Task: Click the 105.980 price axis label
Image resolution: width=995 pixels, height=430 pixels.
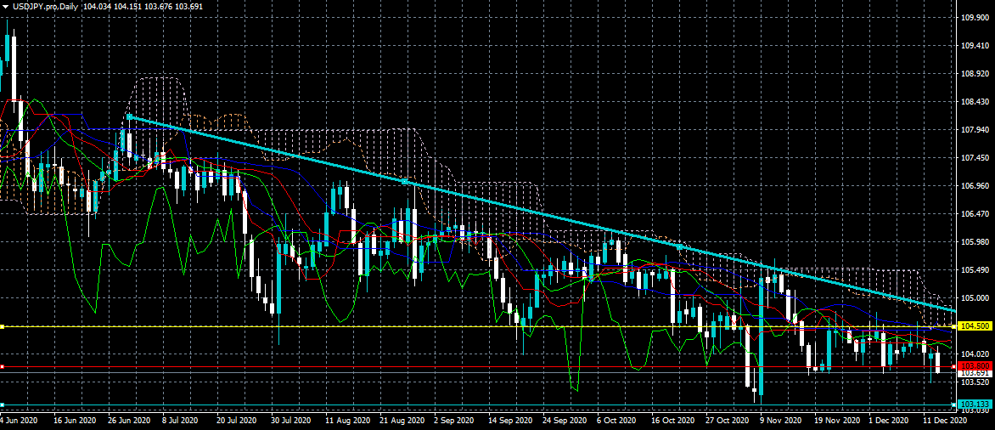Action: tap(974, 242)
